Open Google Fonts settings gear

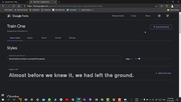click(159, 16)
